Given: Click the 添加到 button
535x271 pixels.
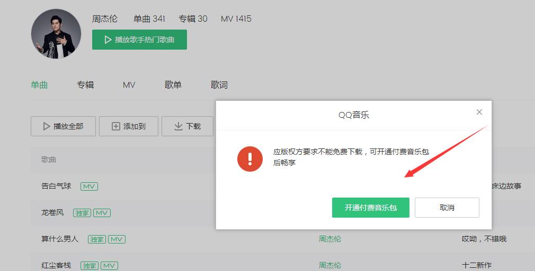Looking at the screenshot, I should (129, 126).
